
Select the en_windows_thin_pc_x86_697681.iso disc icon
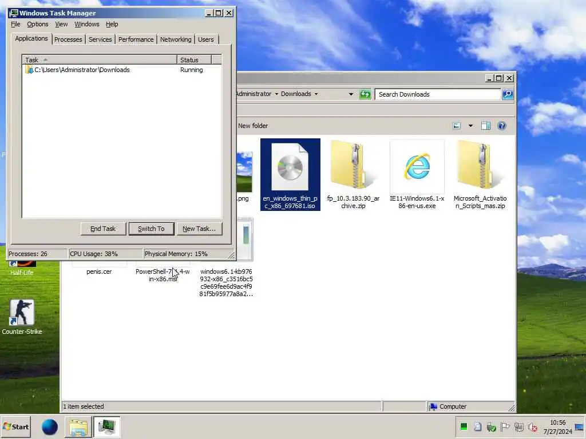[290, 167]
